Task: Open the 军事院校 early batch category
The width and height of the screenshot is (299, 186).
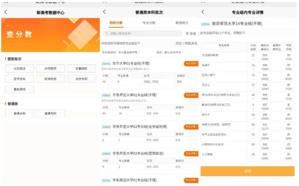Action: coord(82,68)
